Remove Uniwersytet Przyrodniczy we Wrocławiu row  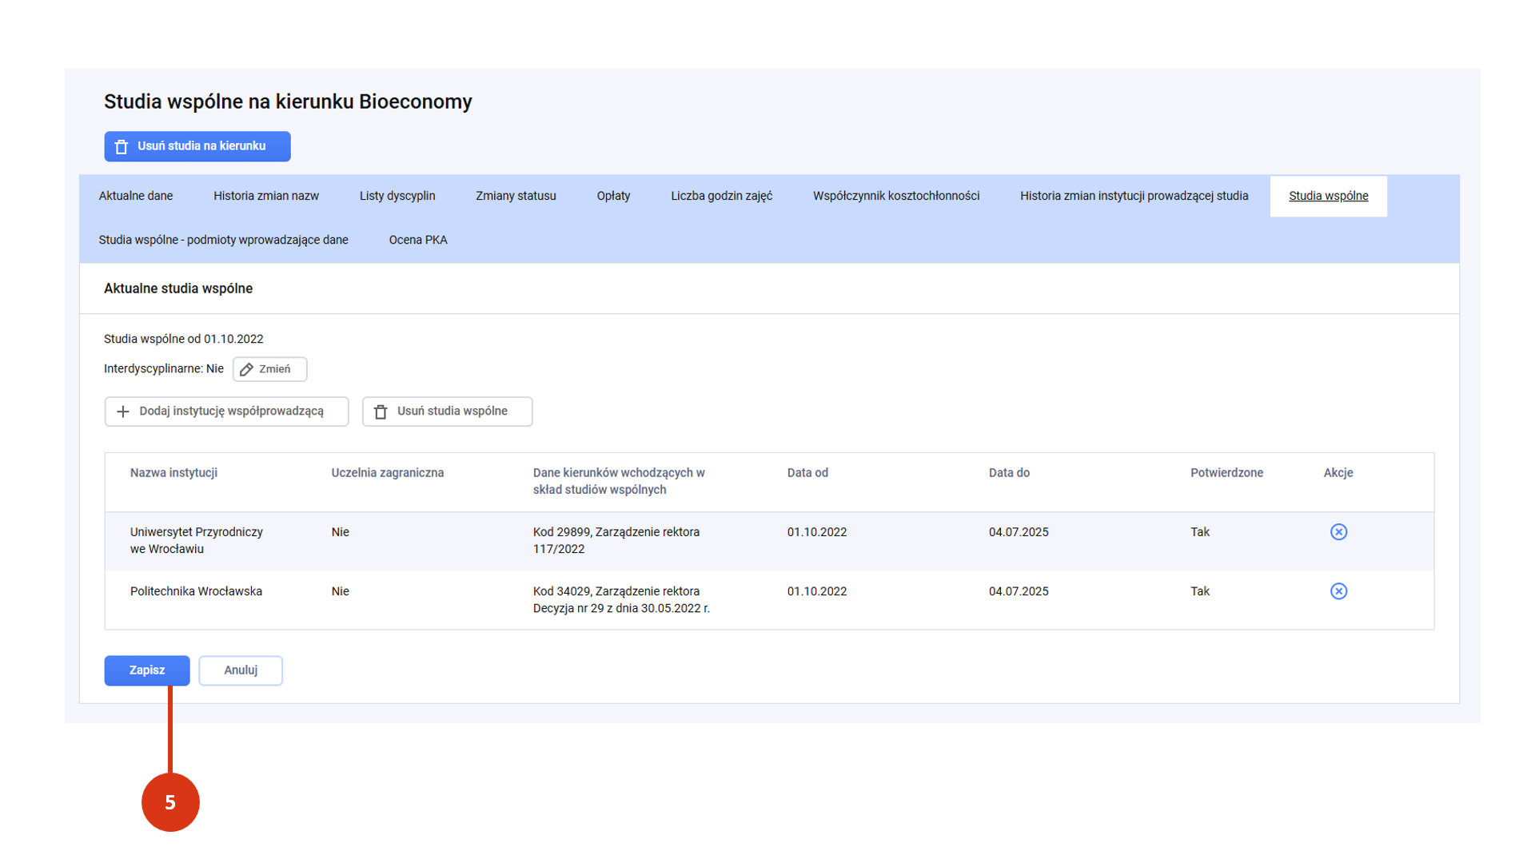point(1338,532)
